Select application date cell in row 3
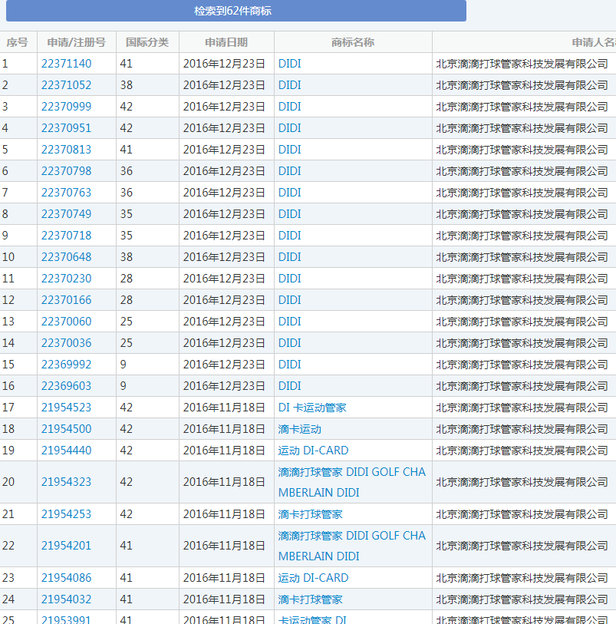 226,107
